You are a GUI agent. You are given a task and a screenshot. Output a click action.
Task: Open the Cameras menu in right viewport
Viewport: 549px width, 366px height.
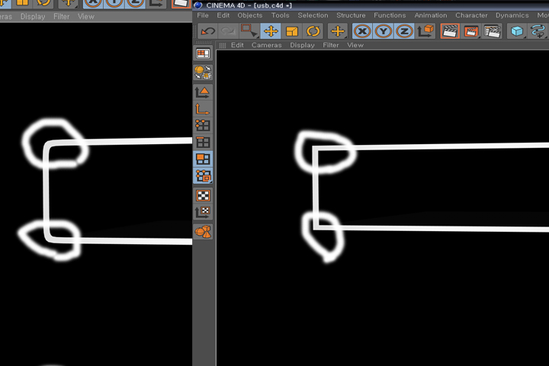[266, 45]
